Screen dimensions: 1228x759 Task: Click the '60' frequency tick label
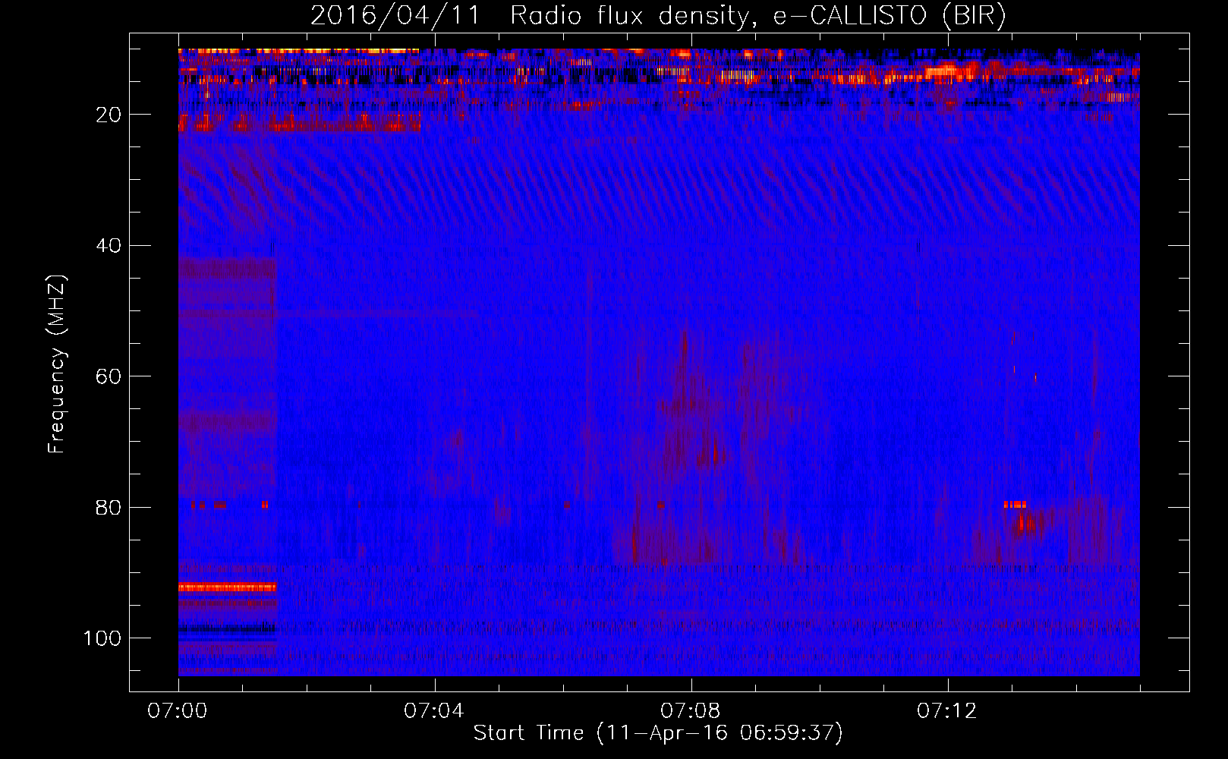pyautogui.click(x=109, y=376)
